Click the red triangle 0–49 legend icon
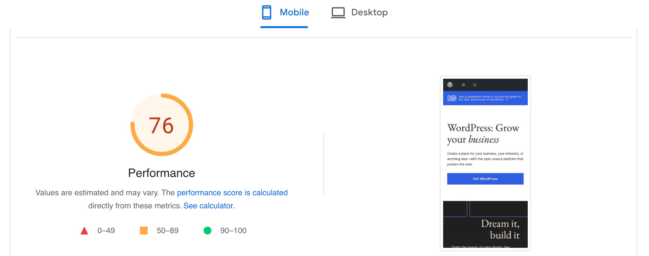The image size is (649, 256). pos(84,231)
